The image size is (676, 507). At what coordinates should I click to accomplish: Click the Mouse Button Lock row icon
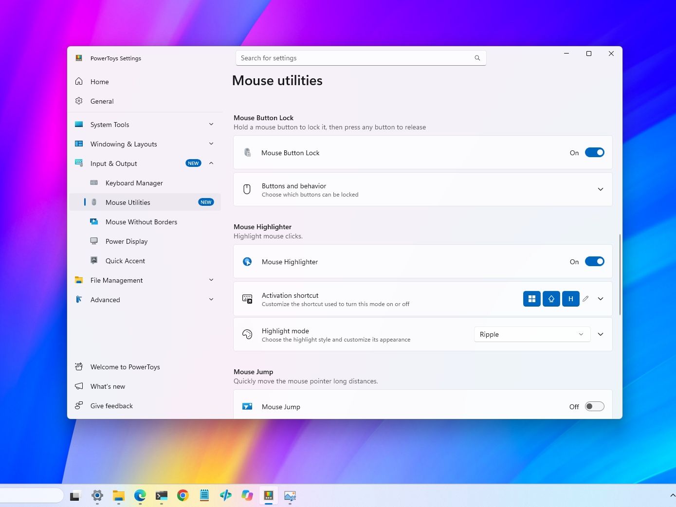coord(247,153)
